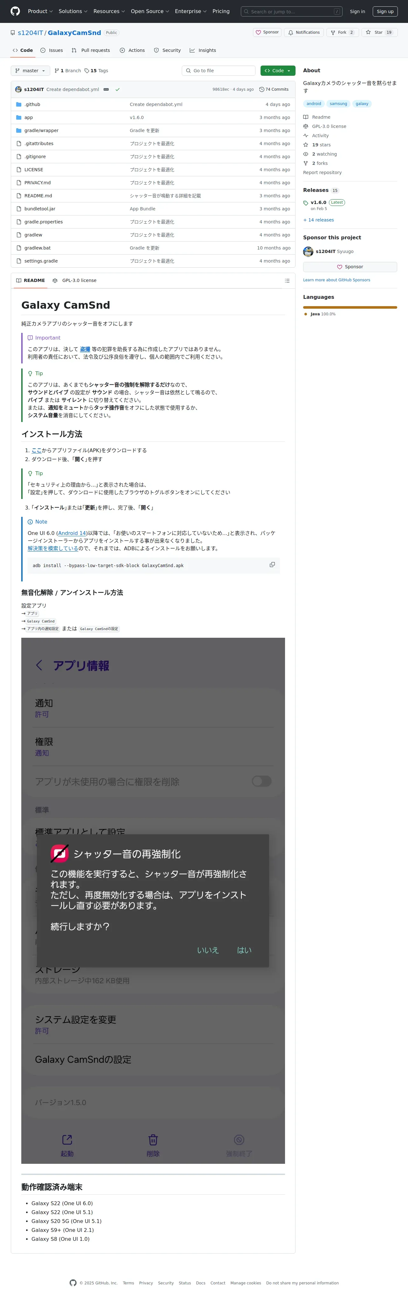Open the GitHub home logo

click(x=15, y=11)
